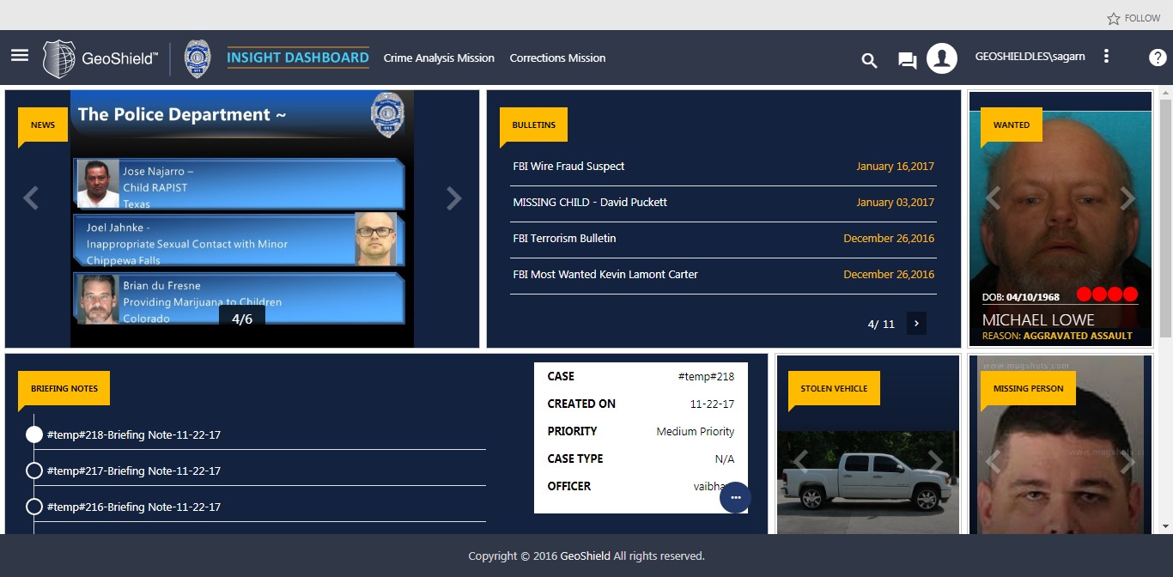Click the red danger level dots
This screenshot has width=1173, height=577.
pyautogui.click(x=1107, y=295)
